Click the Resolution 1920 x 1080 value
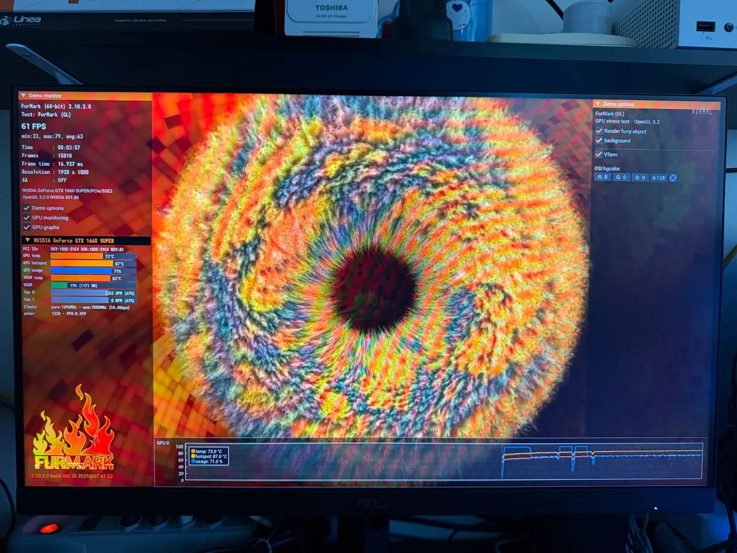Viewport: 737px width, 553px height. [73, 172]
